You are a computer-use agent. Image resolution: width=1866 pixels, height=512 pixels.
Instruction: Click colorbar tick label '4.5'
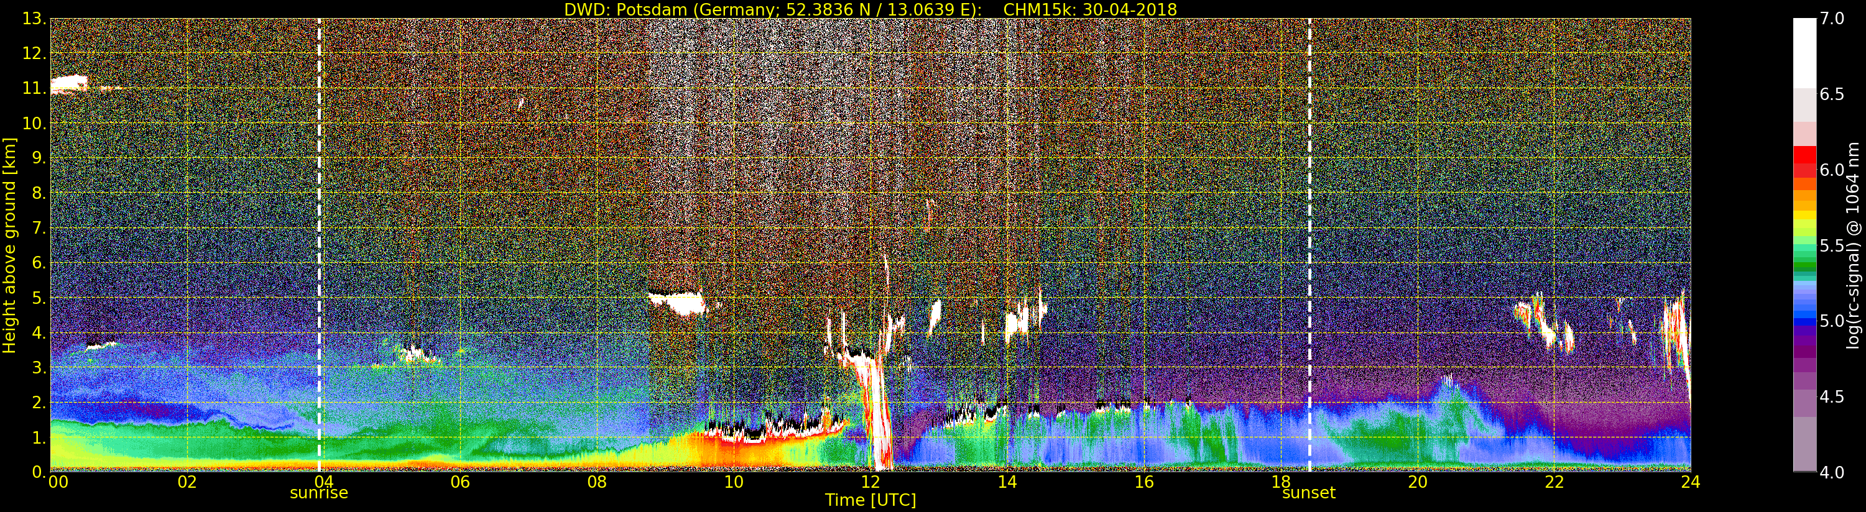[1832, 397]
